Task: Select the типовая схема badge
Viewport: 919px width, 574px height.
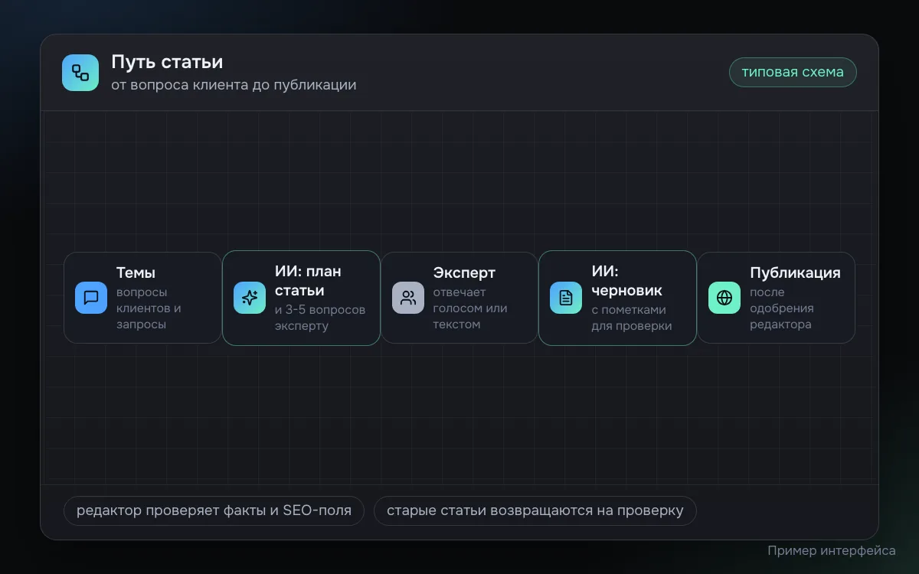Action: pyautogui.click(x=793, y=72)
